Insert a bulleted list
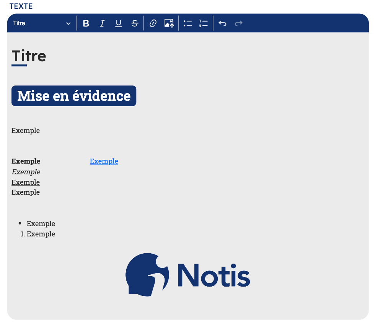375x323 pixels. click(x=187, y=23)
